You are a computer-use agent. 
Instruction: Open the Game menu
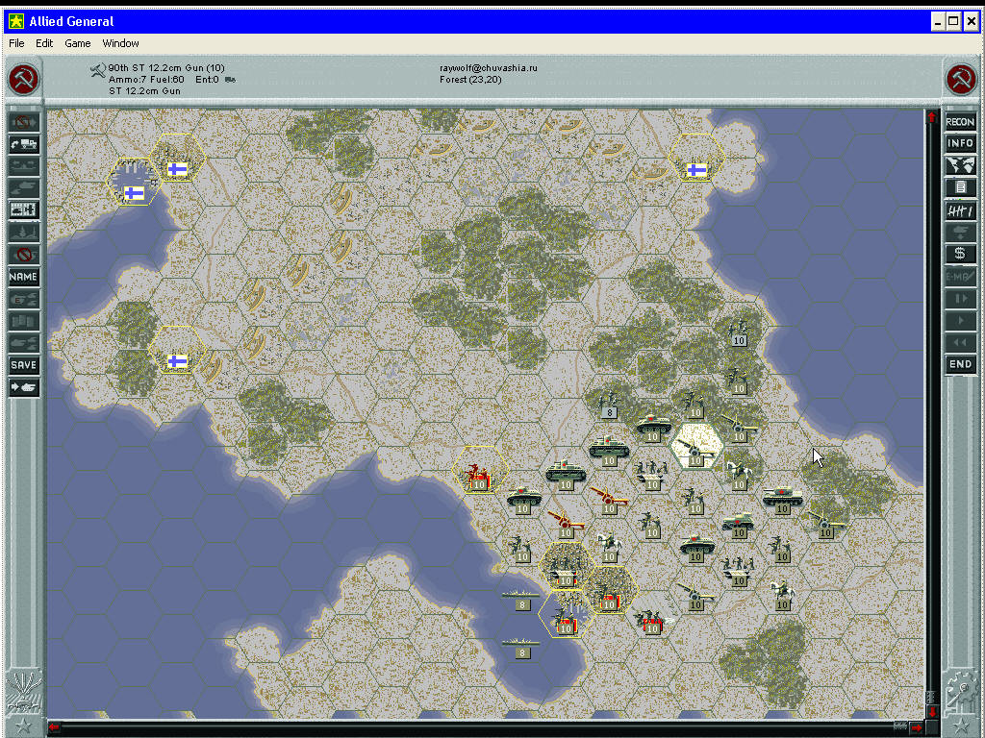pos(77,43)
